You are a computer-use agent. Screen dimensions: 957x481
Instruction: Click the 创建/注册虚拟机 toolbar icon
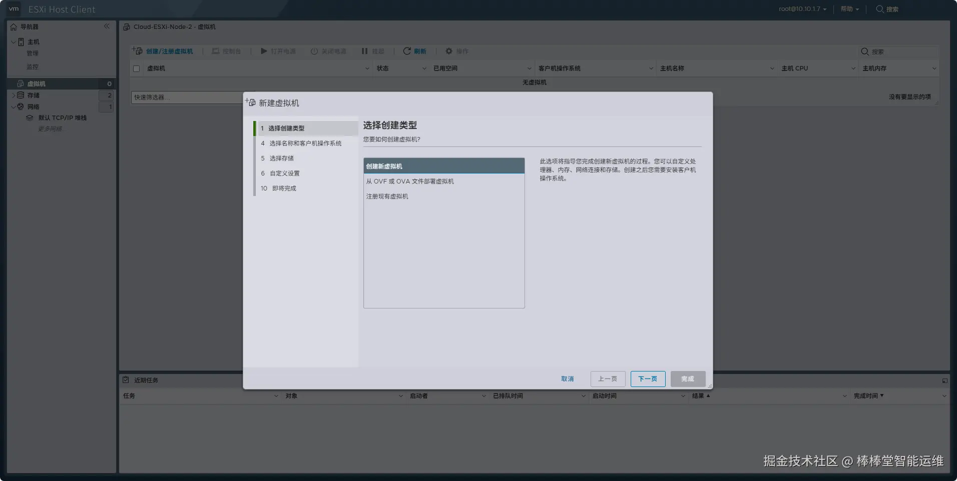pyautogui.click(x=137, y=51)
